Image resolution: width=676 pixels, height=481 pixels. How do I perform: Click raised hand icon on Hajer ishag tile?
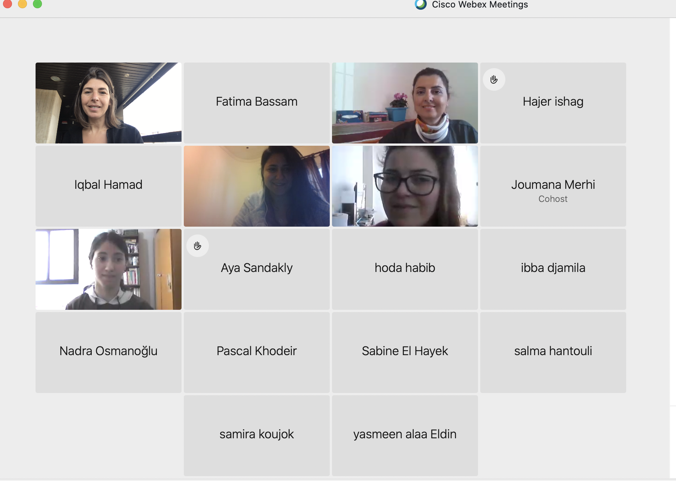[494, 79]
